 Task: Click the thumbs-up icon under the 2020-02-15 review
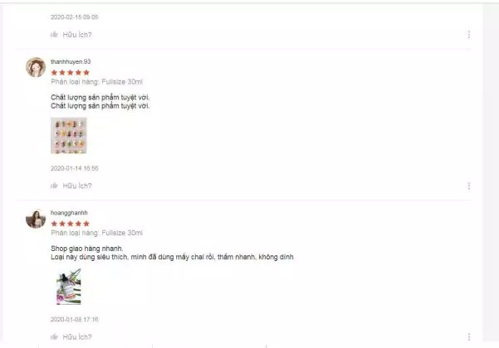click(55, 34)
